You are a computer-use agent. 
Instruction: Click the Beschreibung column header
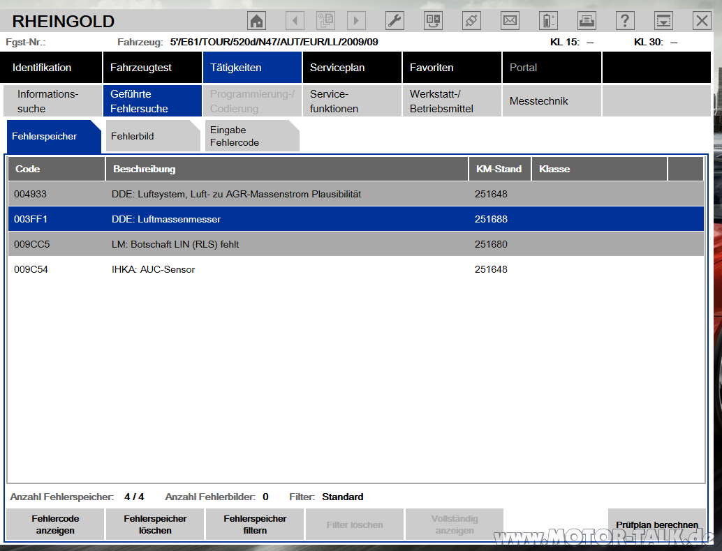point(287,169)
